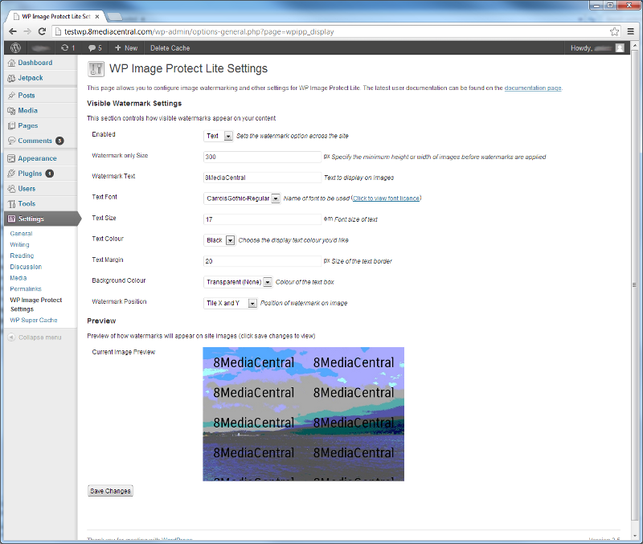Image resolution: width=643 pixels, height=544 pixels.
Task: Open the Watermark Position dropdown
Action: click(x=231, y=303)
